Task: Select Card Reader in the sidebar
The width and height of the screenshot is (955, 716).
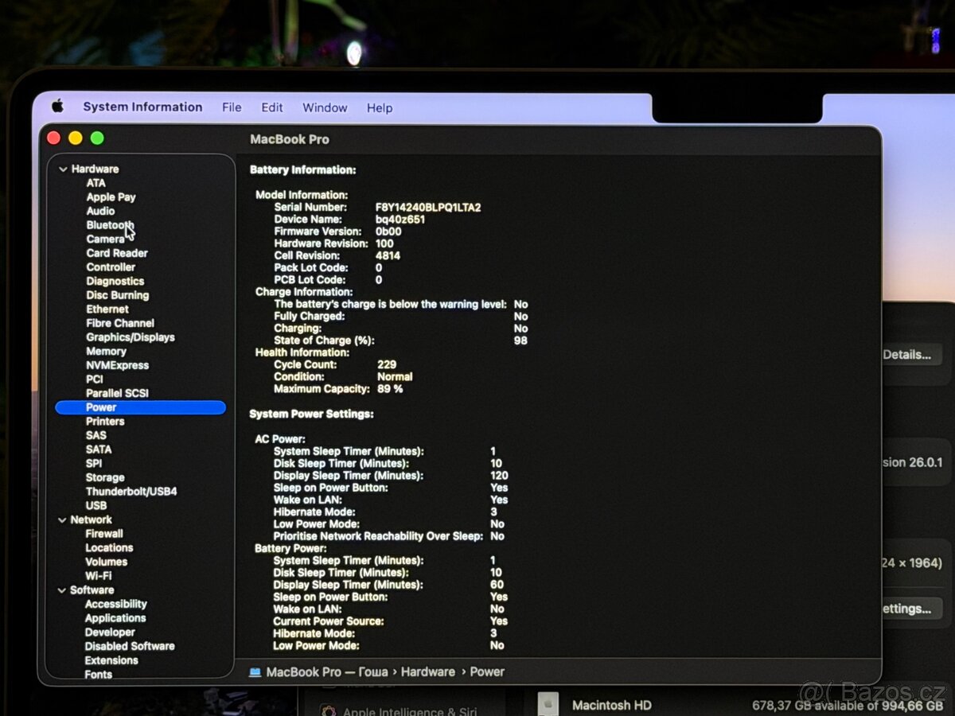Action: pyautogui.click(x=117, y=253)
